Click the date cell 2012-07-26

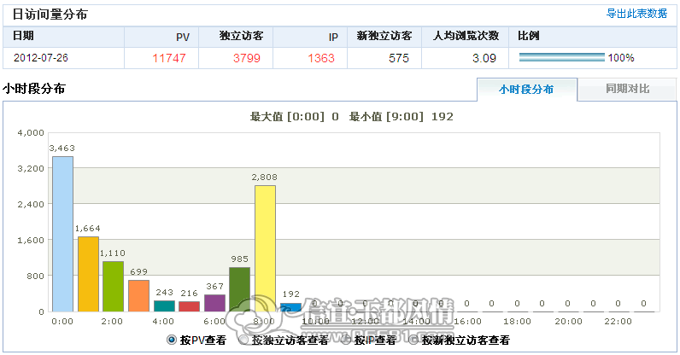(41, 58)
